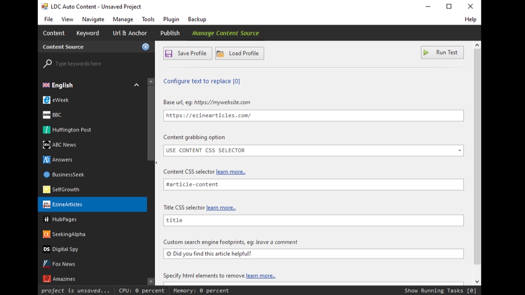Viewport: 525px width, 295px height.
Task: Open the Plugin menu
Action: 171,20
